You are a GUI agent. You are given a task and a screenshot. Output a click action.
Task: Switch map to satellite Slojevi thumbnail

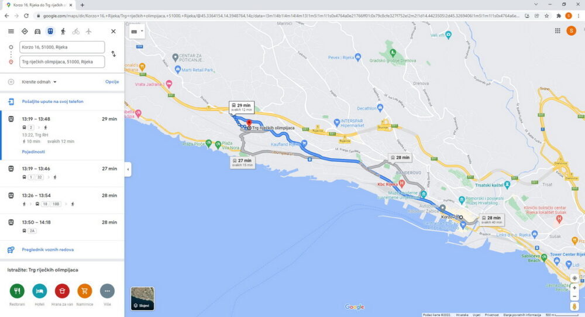tap(142, 298)
